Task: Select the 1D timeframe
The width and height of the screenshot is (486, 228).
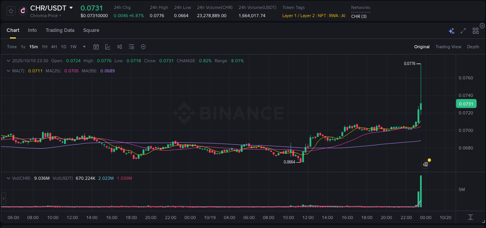Action: (63, 46)
